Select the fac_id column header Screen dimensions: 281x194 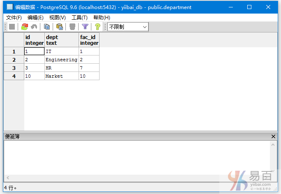click(89, 40)
